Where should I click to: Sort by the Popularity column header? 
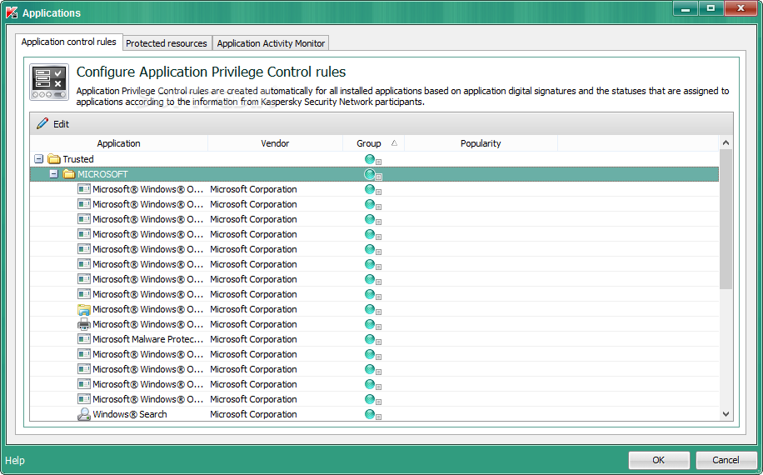pyautogui.click(x=481, y=143)
